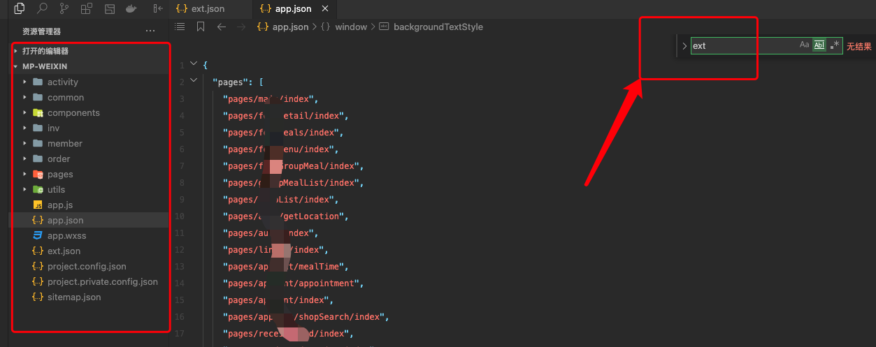Click app.json in the breadcrumb
876x347 pixels.
pyautogui.click(x=290, y=27)
